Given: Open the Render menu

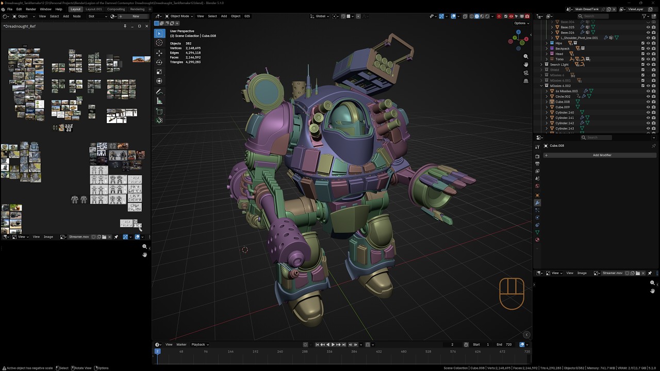Looking at the screenshot, I should click(x=31, y=9).
